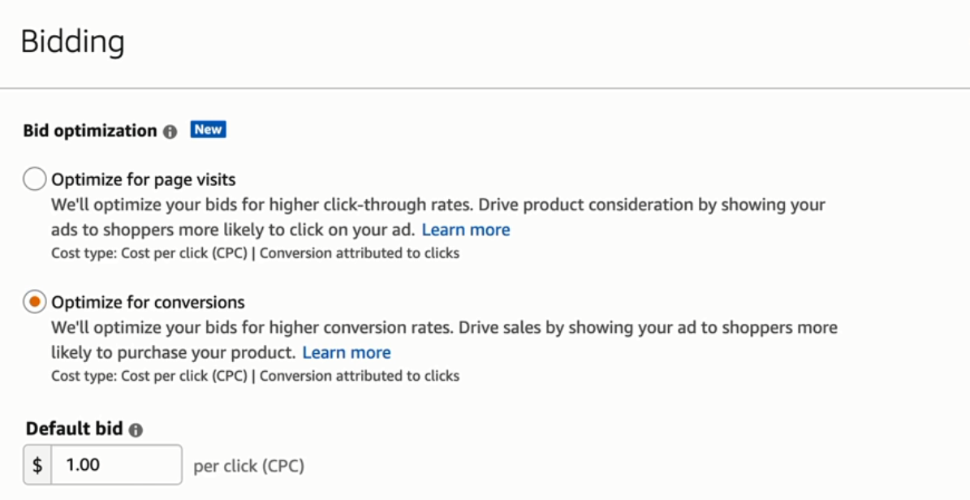The image size is (970, 500).
Task: Click the Default bid label
Action: pyautogui.click(x=75, y=429)
